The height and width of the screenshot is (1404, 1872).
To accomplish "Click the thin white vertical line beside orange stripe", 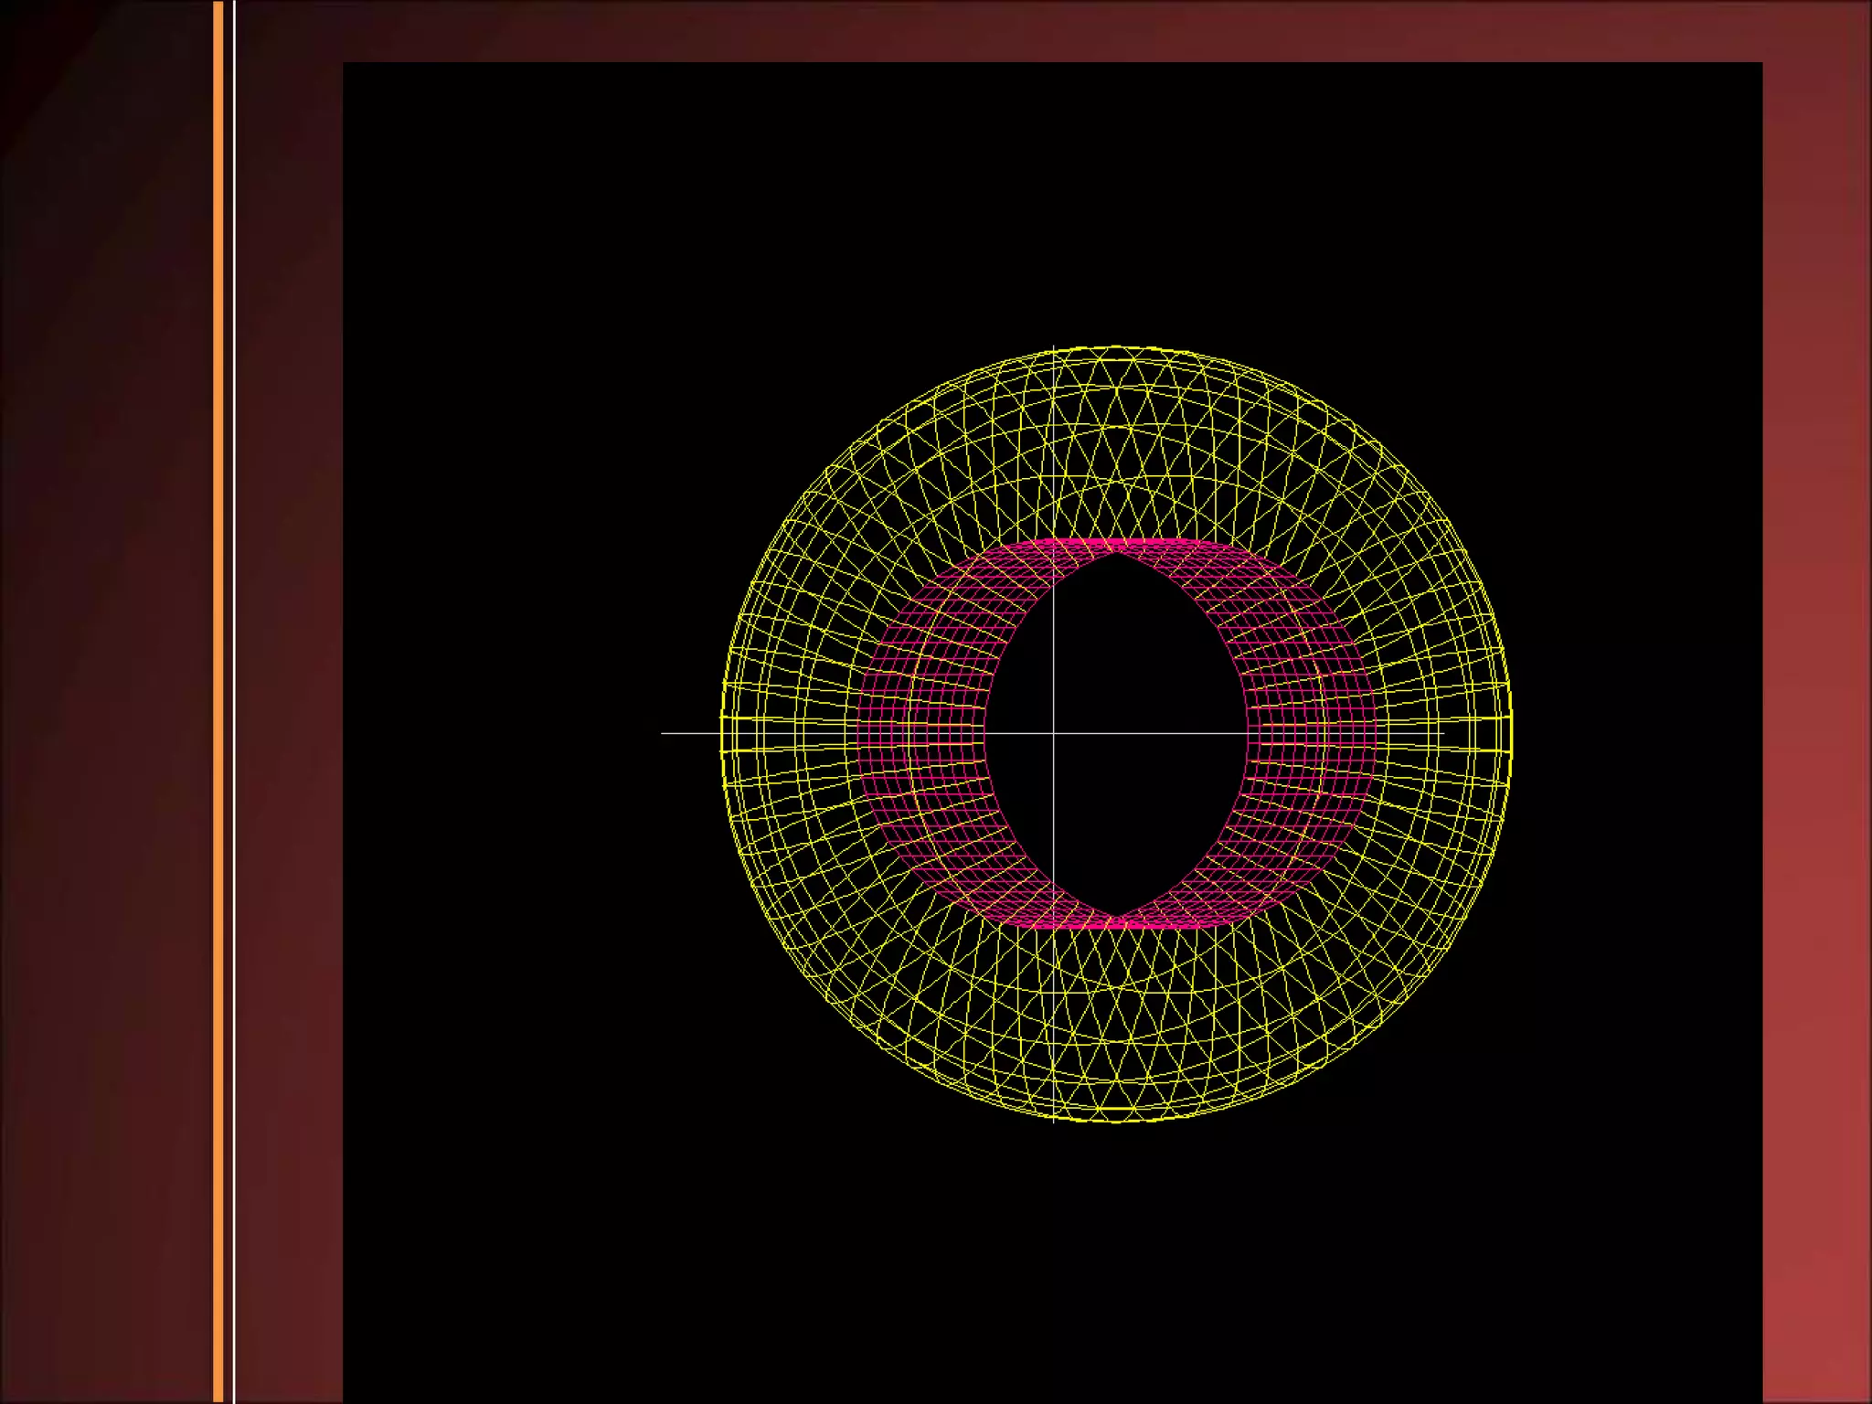I will pyautogui.click(x=235, y=702).
